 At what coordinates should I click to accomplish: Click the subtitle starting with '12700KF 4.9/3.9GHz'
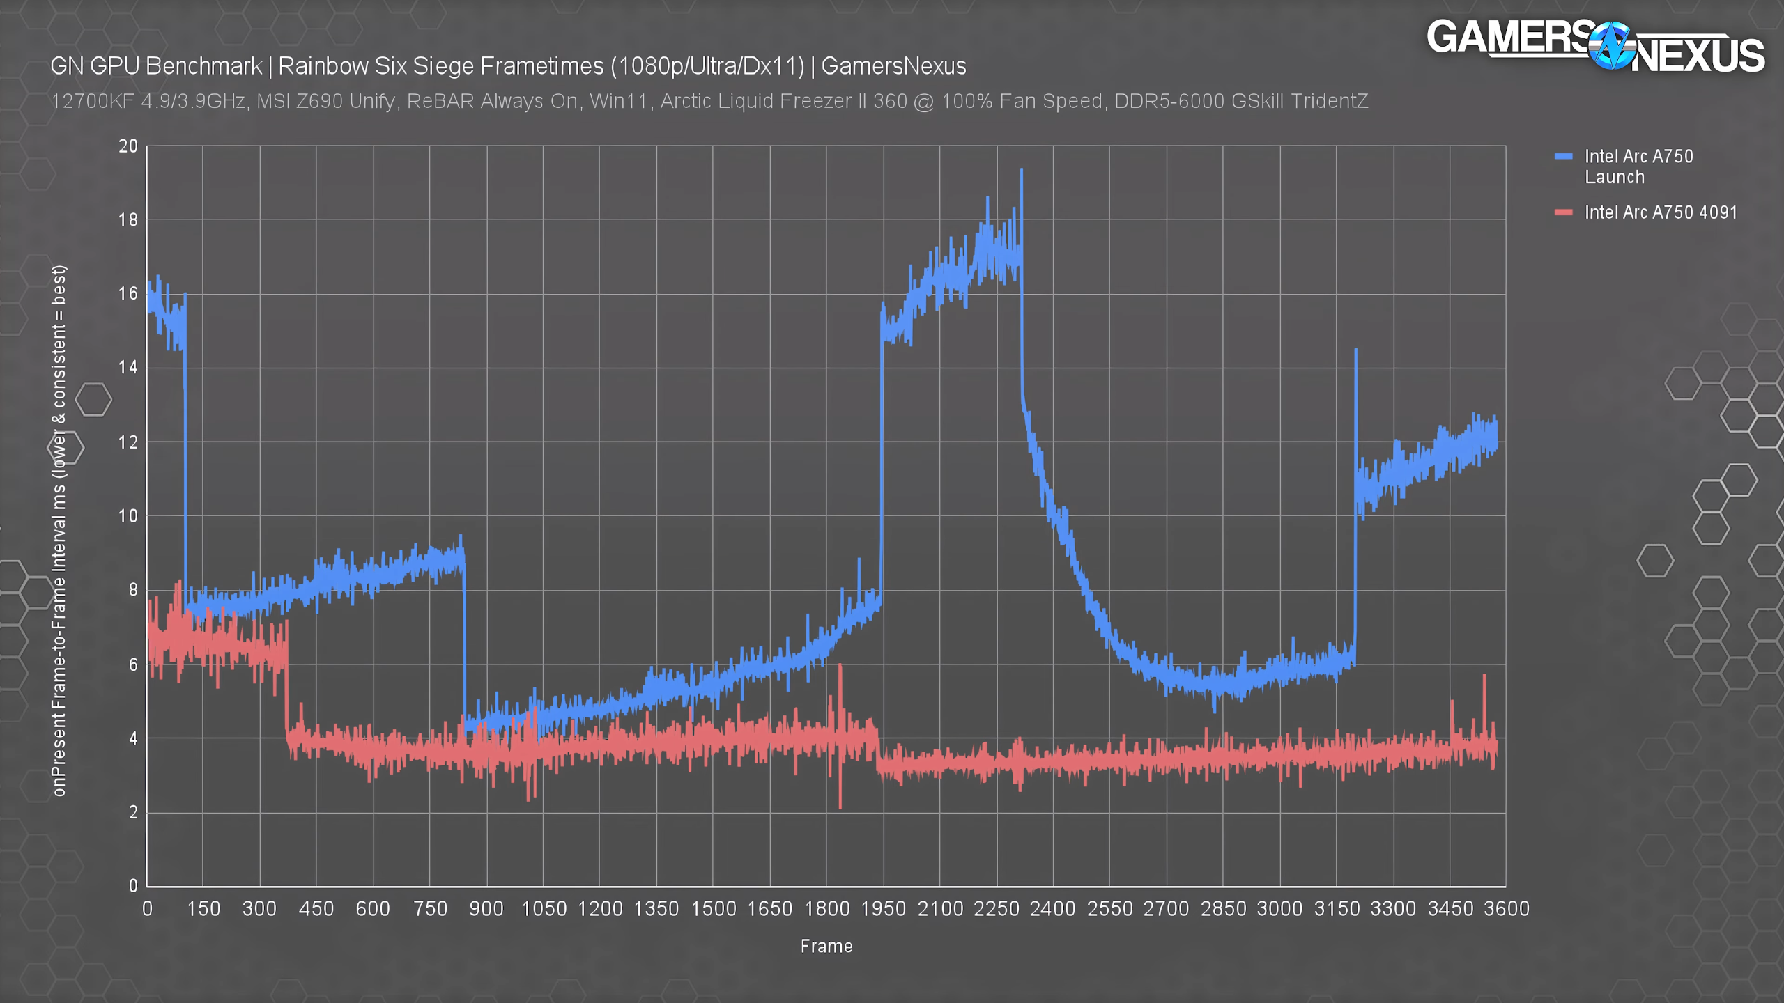tap(709, 102)
